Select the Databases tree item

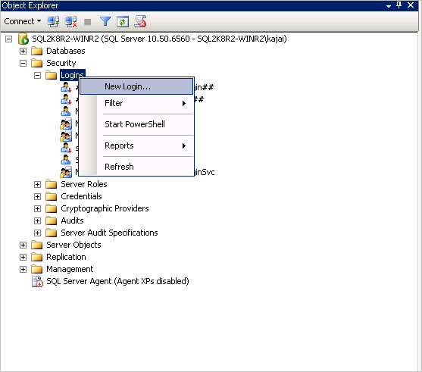point(66,51)
